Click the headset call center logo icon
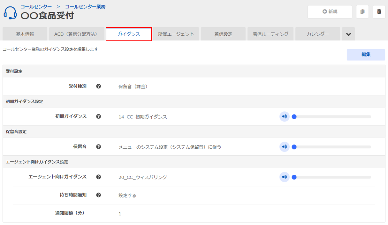This screenshot has height=225, width=388. pos(10,12)
